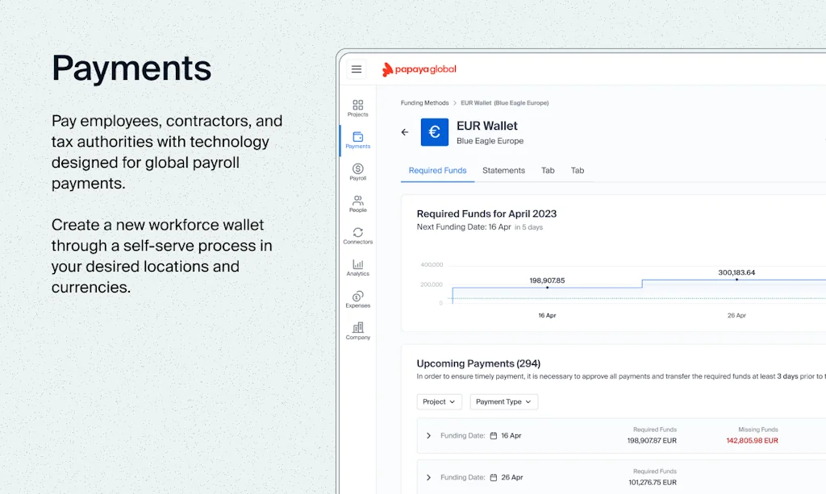
Task: Open the Expenses section
Action: click(357, 299)
